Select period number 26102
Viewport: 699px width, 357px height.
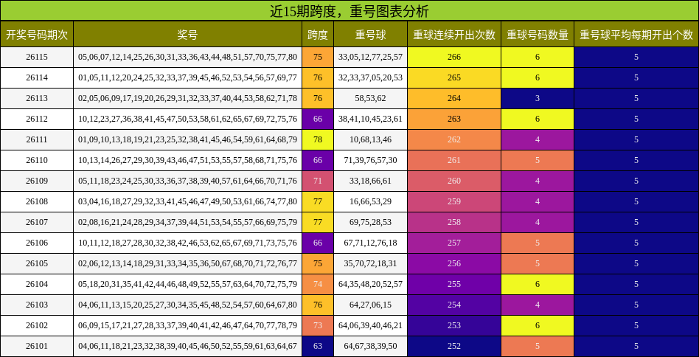point(37,325)
